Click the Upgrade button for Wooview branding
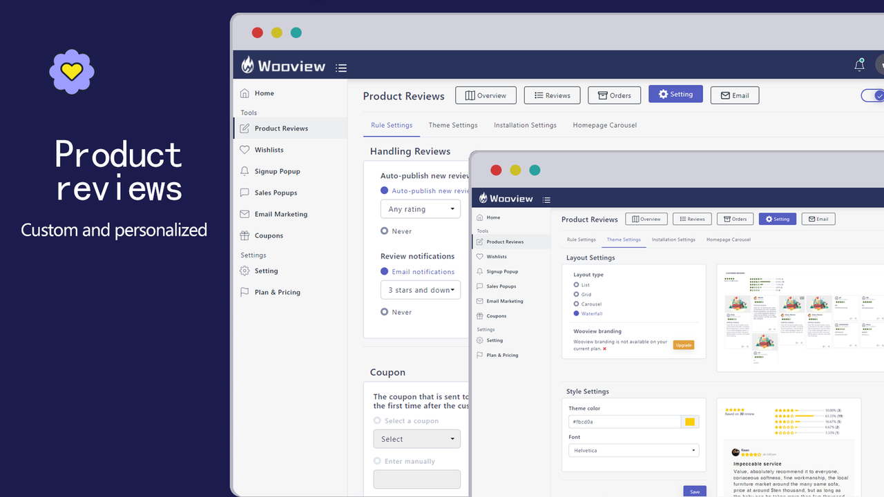884x497 pixels. point(683,344)
